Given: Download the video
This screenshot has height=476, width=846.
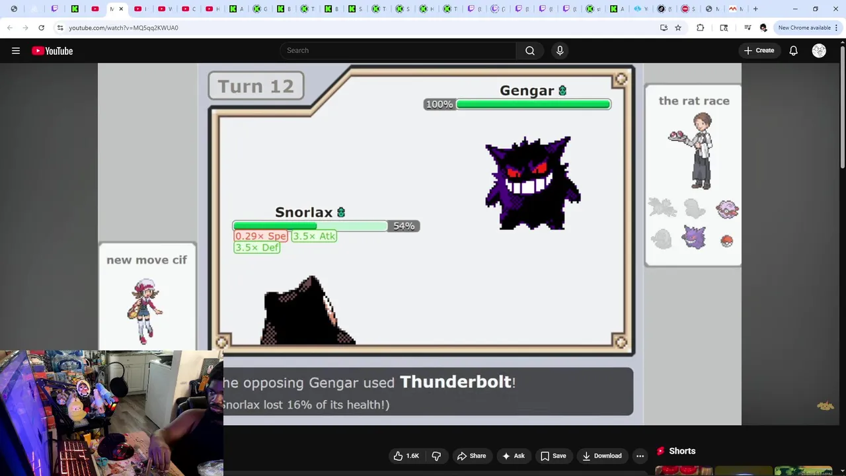Looking at the screenshot, I should pos(602,456).
